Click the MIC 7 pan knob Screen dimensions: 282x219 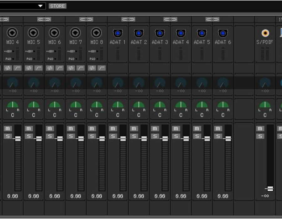(x=76, y=104)
